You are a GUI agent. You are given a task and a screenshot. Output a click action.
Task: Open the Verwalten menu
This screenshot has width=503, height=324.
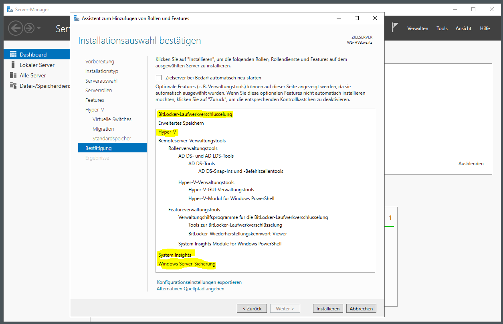pos(418,28)
